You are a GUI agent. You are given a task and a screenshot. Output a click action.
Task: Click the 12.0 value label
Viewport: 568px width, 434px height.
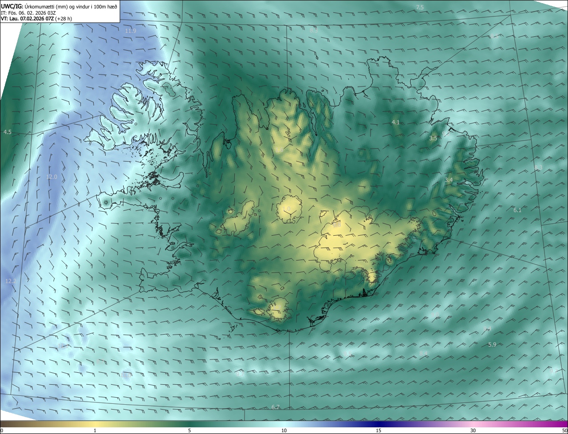coord(51,177)
